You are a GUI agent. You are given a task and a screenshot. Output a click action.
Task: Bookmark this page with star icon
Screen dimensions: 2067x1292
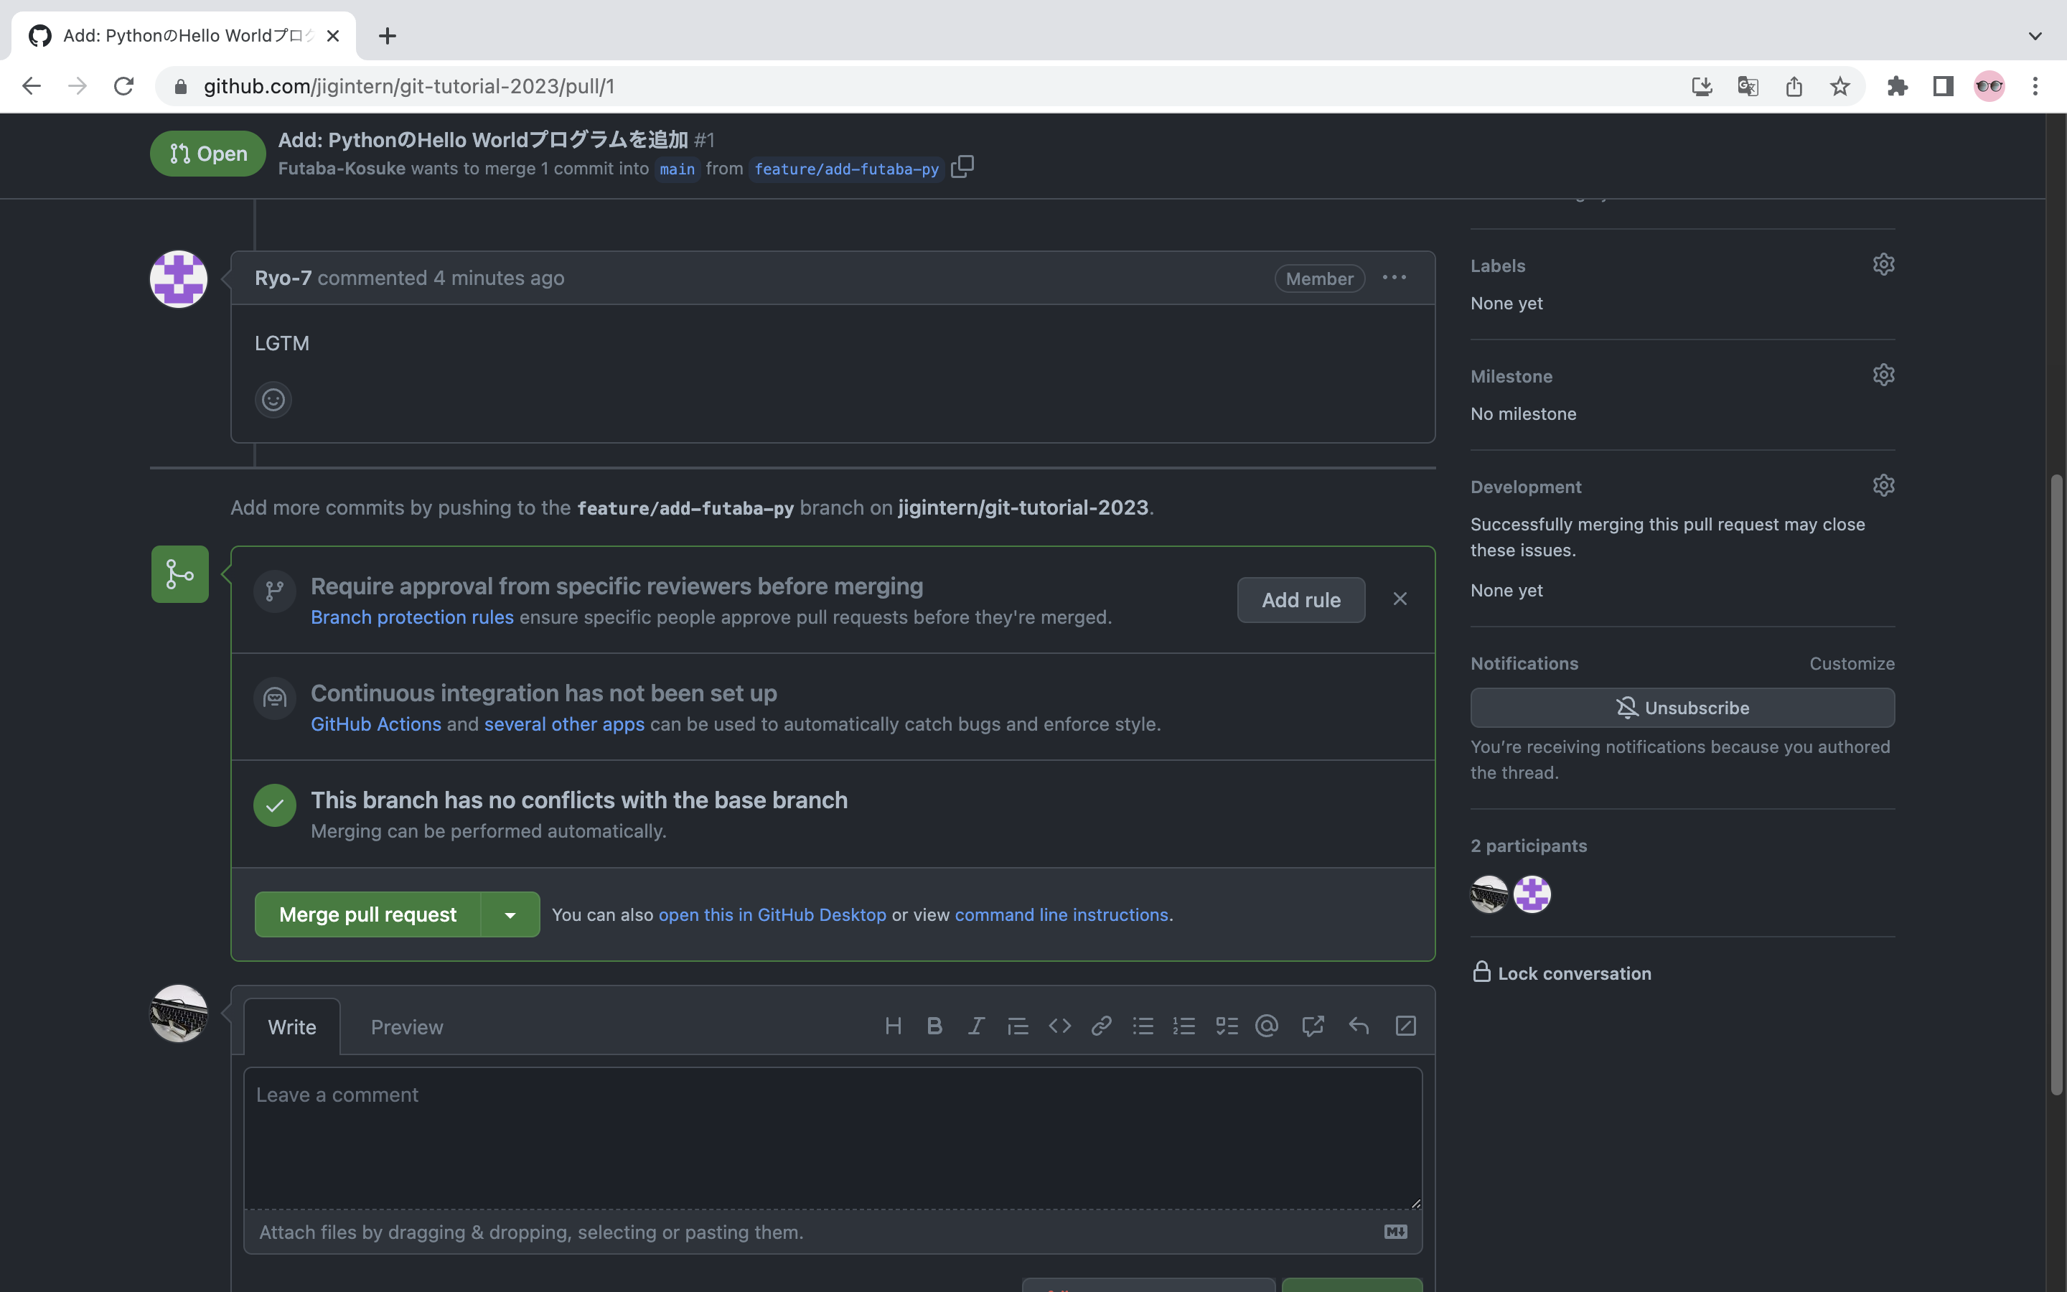click(1839, 86)
